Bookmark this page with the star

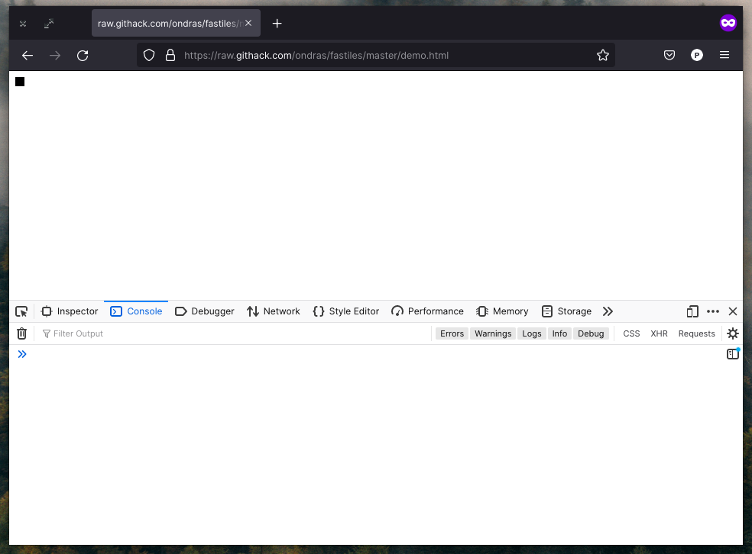(x=603, y=55)
